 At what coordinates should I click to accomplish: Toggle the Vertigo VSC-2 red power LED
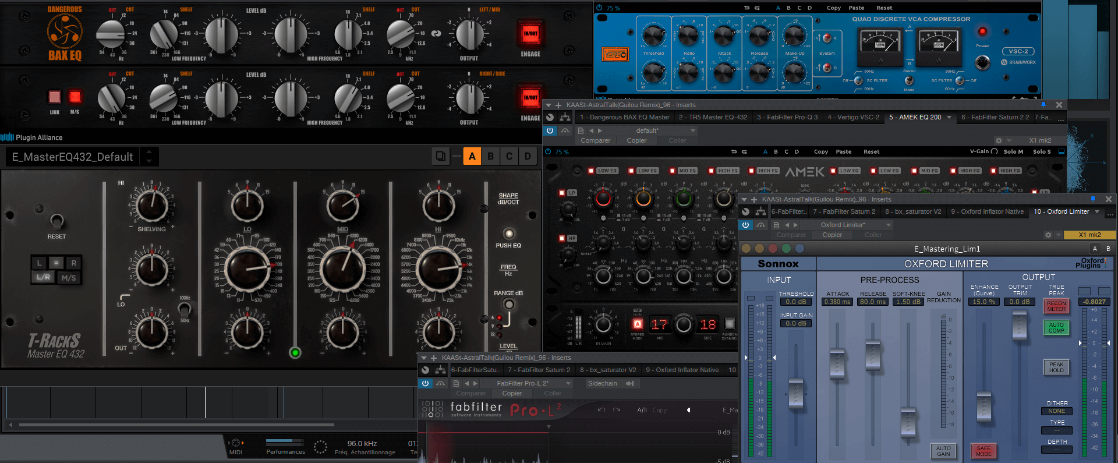point(982,31)
